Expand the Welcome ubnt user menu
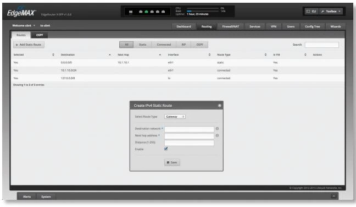 point(24,25)
